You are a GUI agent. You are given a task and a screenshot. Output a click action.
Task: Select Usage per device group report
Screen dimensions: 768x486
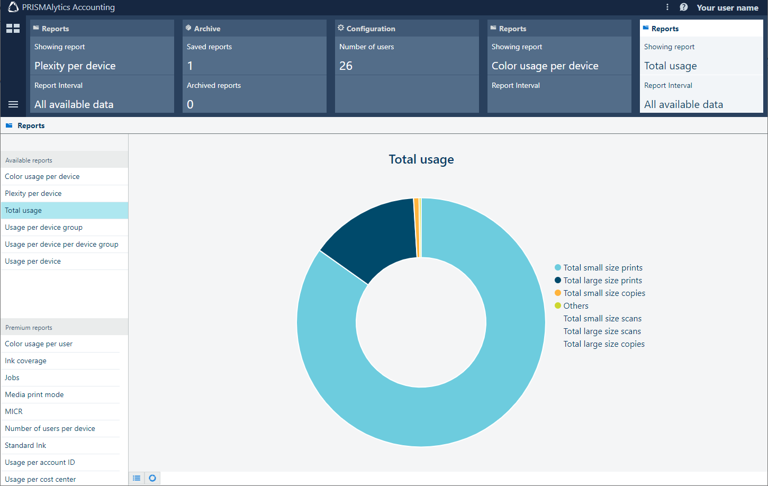pyautogui.click(x=43, y=227)
